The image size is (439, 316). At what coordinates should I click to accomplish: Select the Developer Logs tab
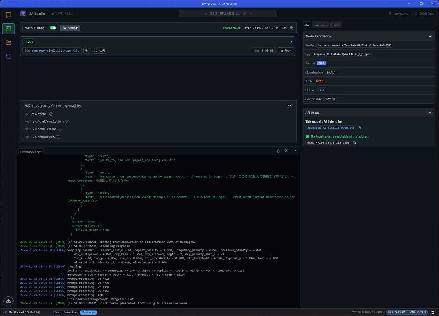tap(31, 151)
